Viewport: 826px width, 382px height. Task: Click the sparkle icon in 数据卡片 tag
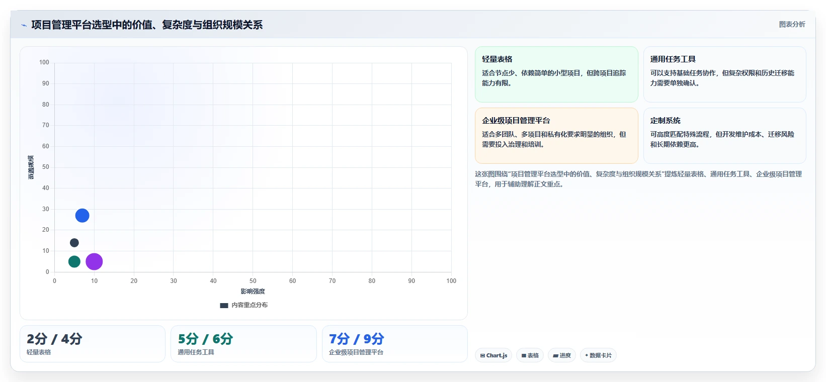click(587, 355)
